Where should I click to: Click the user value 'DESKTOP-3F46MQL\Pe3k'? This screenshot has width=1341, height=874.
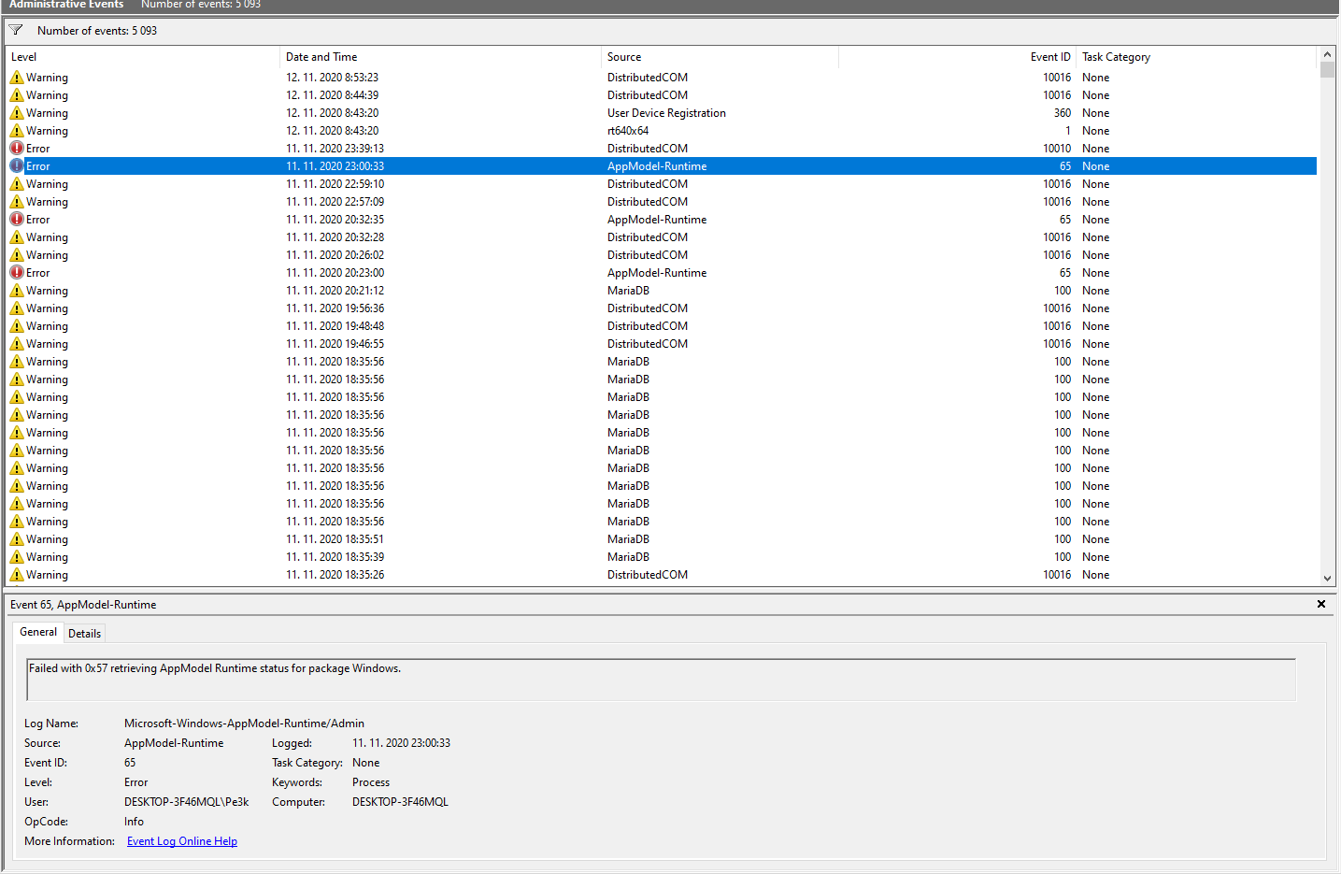187,802
